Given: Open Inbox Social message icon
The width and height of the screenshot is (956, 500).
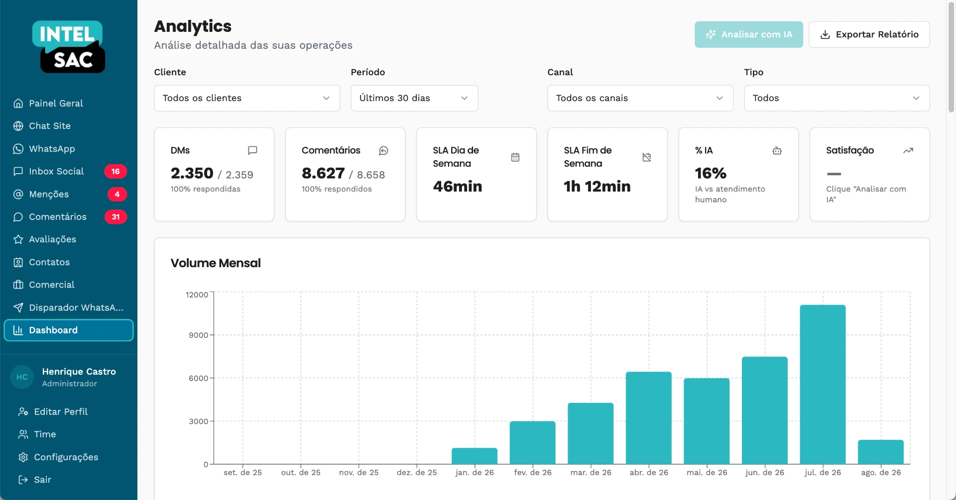Looking at the screenshot, I should (x=18, y=171).
